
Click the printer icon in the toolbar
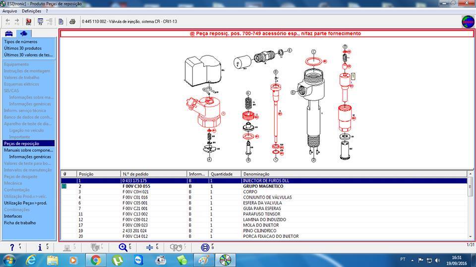tap(72, 21)
